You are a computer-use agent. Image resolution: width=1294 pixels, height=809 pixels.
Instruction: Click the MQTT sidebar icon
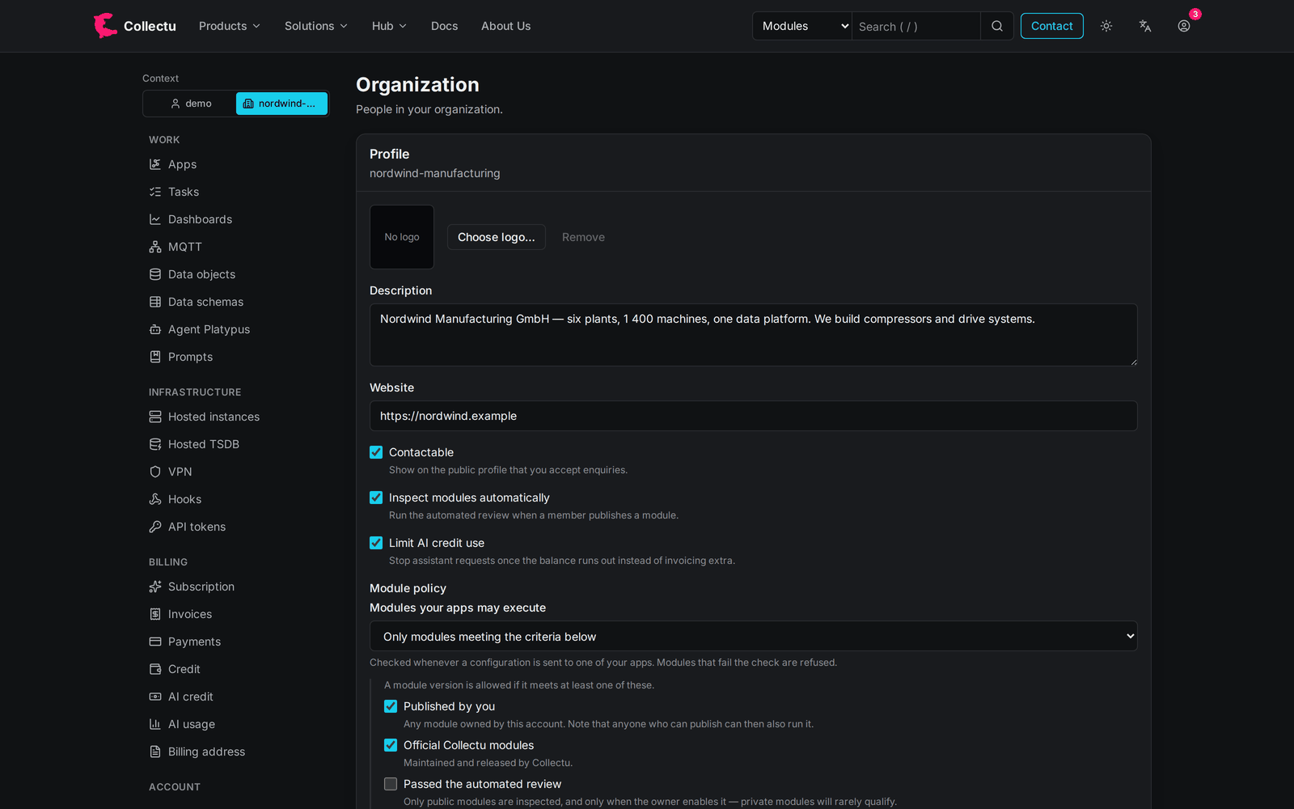tap(155, 247)
